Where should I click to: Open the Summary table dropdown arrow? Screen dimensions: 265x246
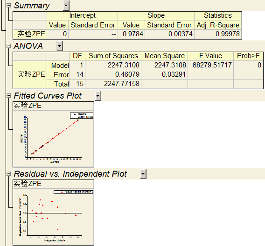(x=66, y=6)
